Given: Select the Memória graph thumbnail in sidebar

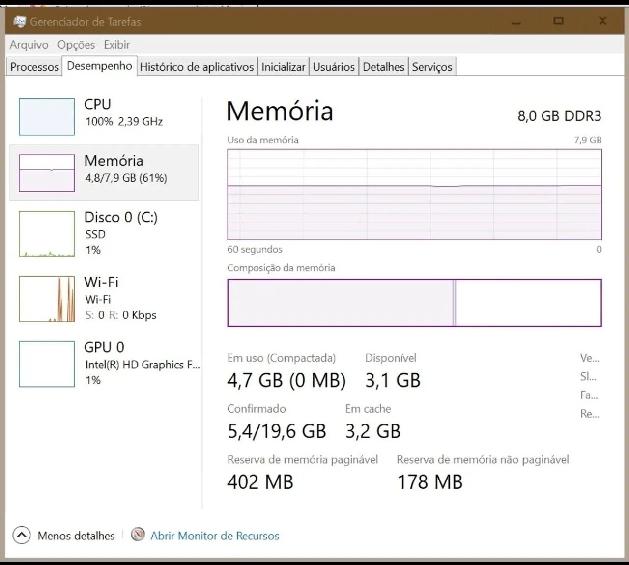Looking at the screenshot, I should click(47, 173).
